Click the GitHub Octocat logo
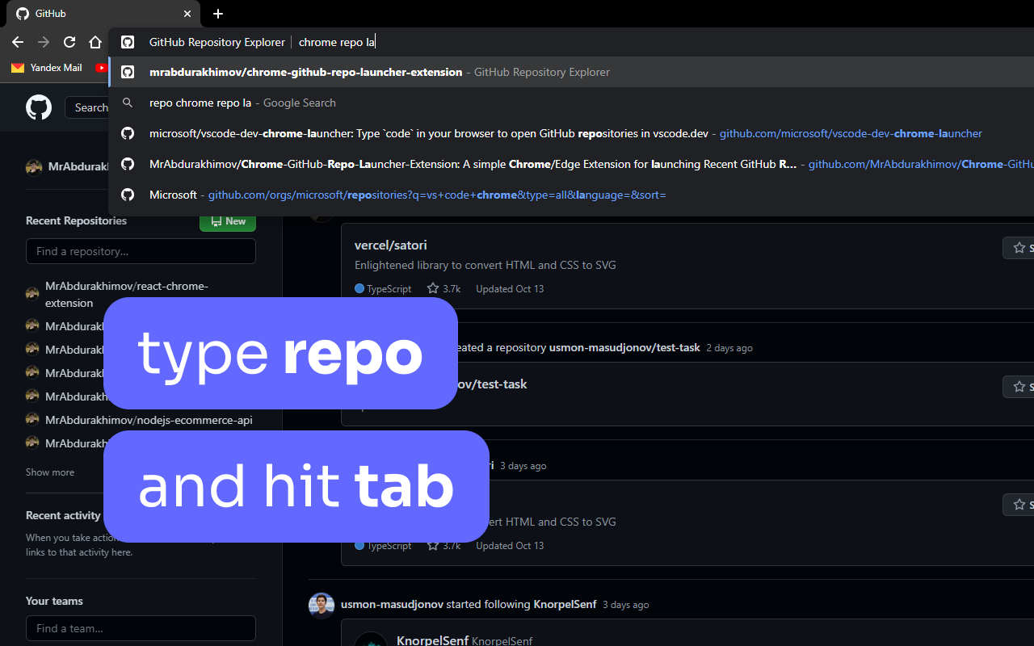 click(39, 107)
